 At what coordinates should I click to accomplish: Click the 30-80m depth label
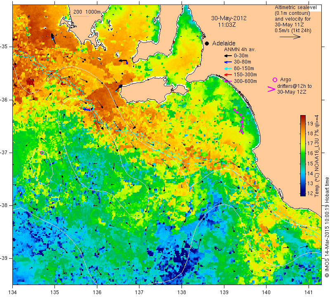(243, 62)
